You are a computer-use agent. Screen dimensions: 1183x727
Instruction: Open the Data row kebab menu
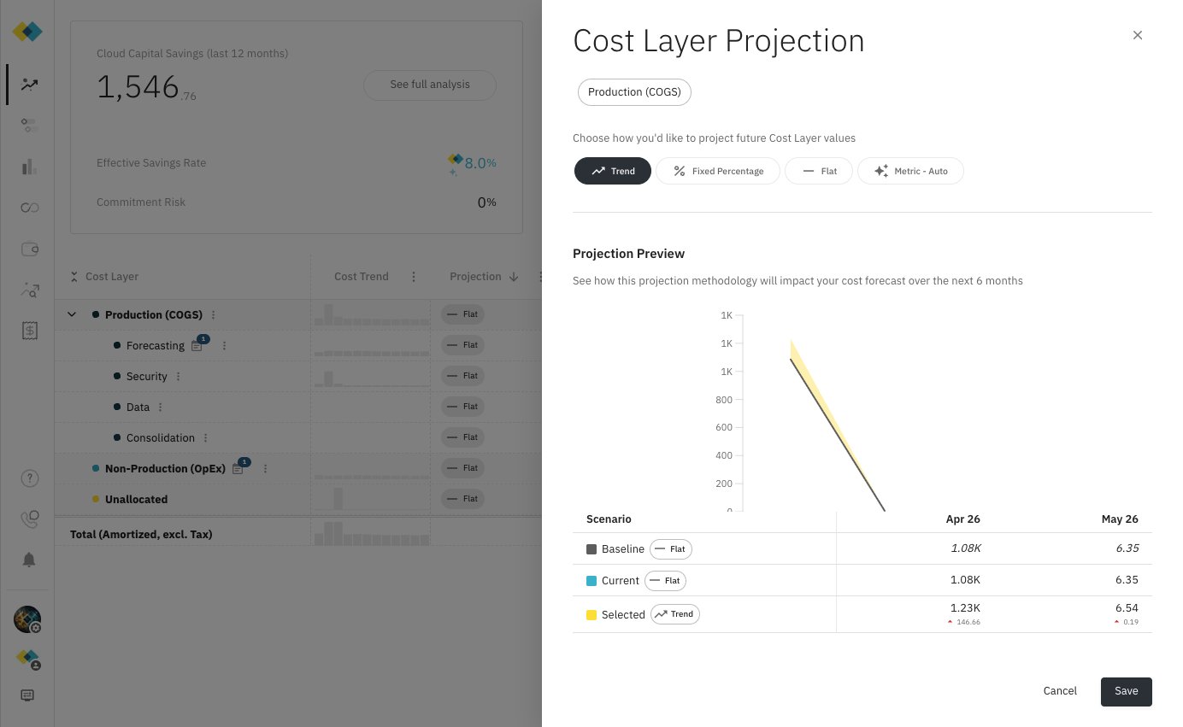click(x=161, y=407)
